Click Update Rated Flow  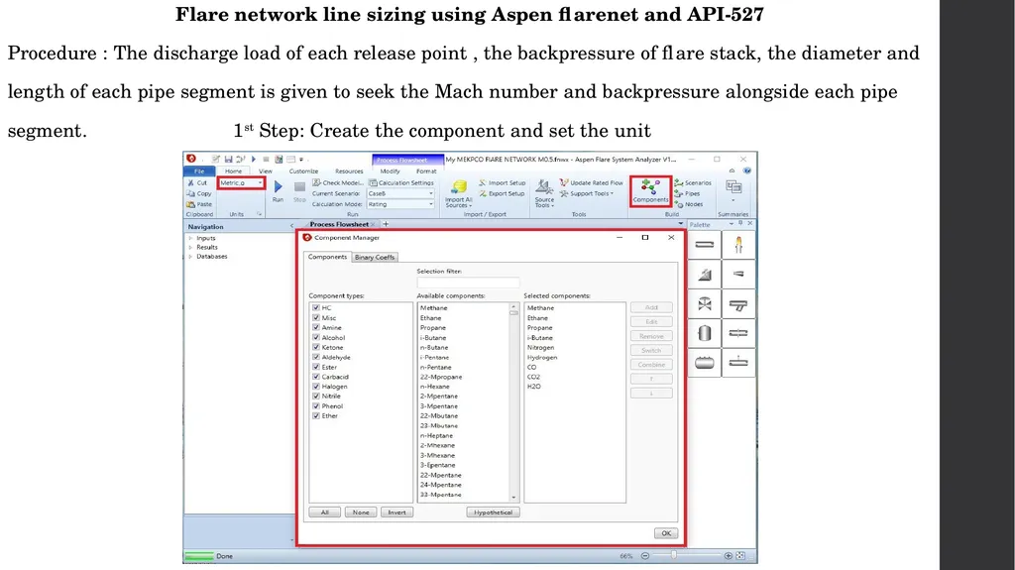592,182
